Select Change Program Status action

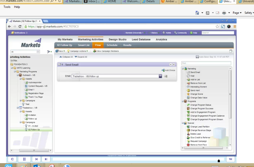pos(199,105)
